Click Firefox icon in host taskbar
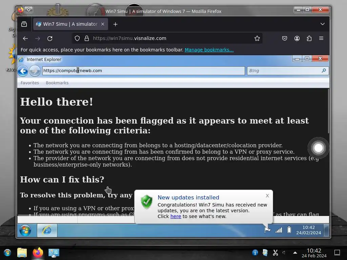Screen dimensions: 347x260 [x=38, y=253]
